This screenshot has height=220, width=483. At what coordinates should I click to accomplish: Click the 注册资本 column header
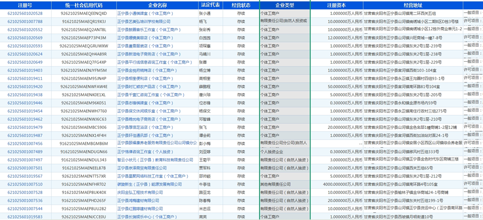point(337,5)
